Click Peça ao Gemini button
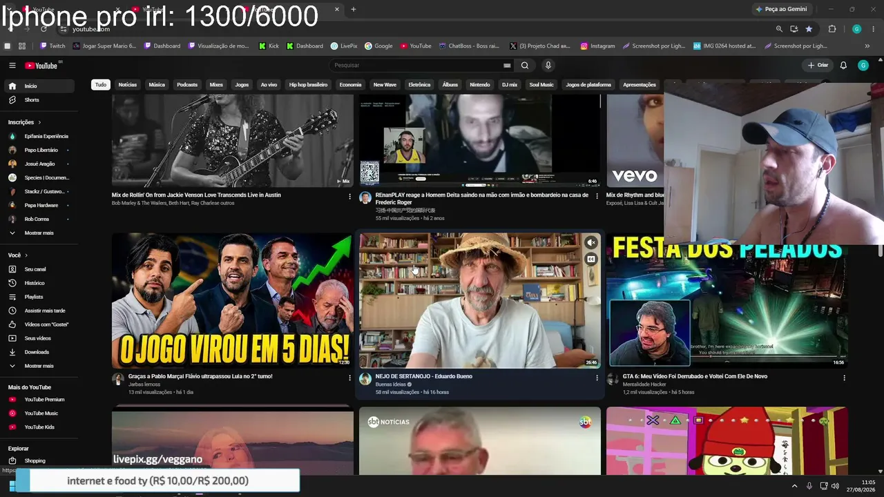884x497 pixels. click(782, 9)
